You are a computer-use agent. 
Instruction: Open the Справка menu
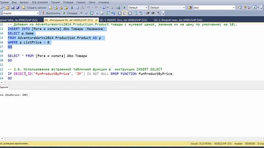click(104, 2)
